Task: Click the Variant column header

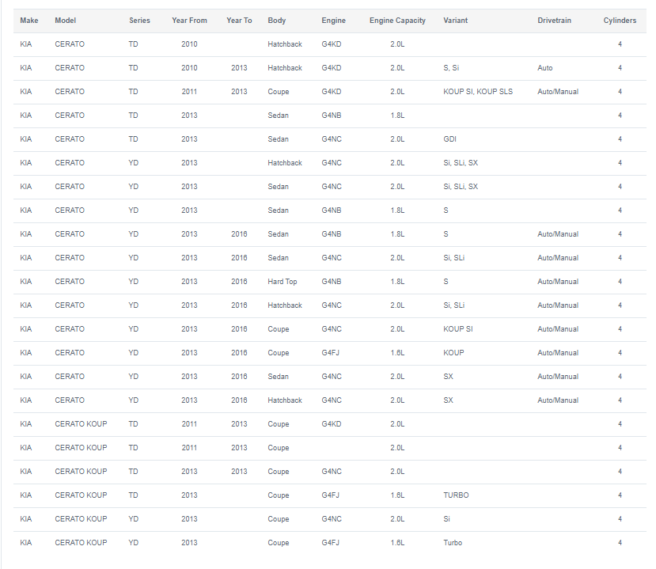Action: 455,20
